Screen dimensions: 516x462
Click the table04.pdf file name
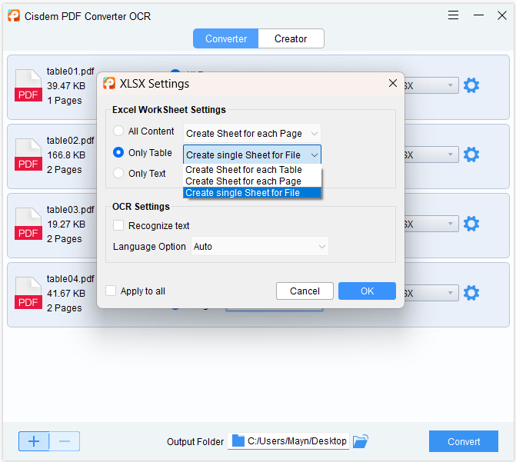click(71, 279)
